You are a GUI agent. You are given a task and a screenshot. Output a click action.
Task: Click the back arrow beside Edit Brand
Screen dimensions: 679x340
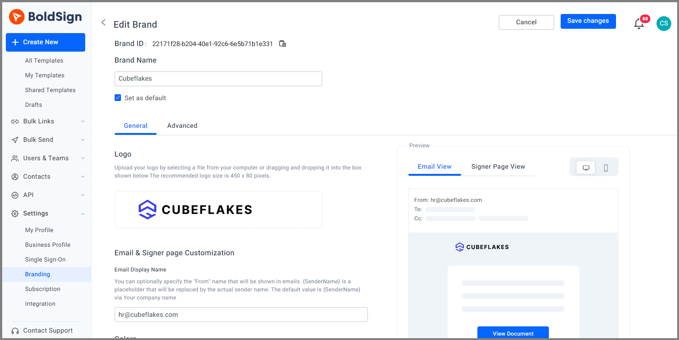point(104,23)
